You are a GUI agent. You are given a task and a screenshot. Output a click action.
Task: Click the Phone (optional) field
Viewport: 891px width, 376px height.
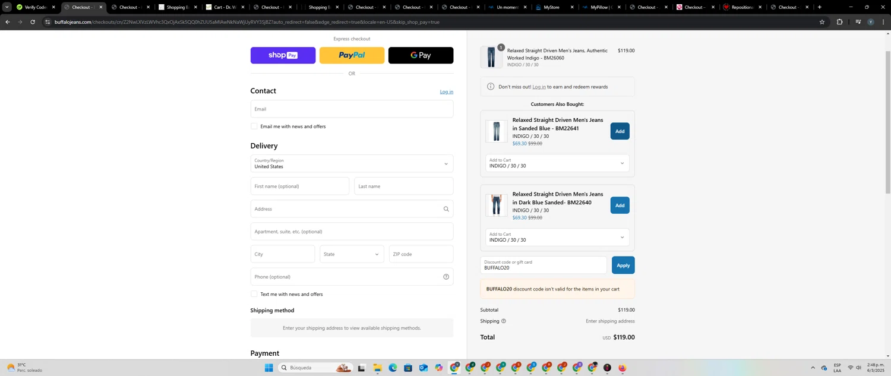(x=352, y=276)
